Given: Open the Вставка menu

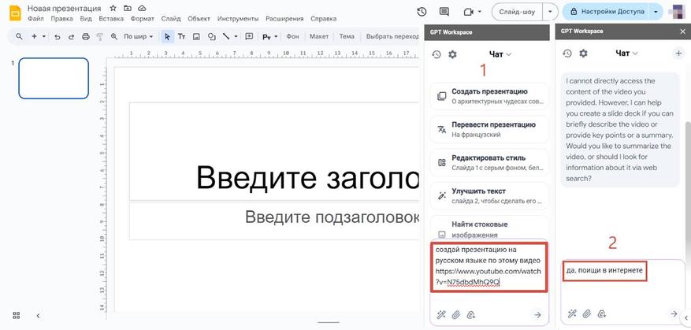Looking at the screenshot, I should [x=111, y=18].
